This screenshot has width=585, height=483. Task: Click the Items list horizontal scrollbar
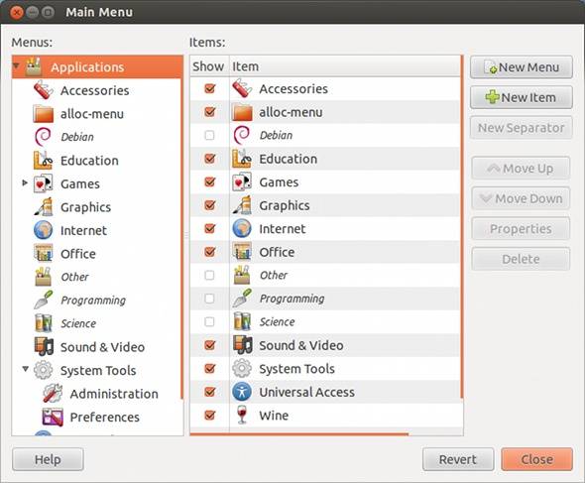point(299,434)
